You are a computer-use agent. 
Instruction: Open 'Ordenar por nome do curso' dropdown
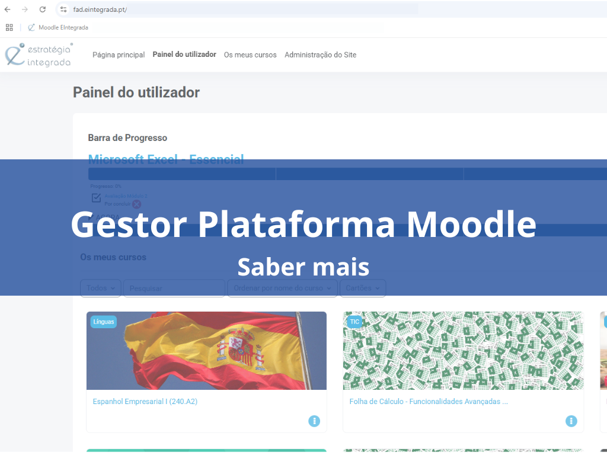(x=282, y=288)
